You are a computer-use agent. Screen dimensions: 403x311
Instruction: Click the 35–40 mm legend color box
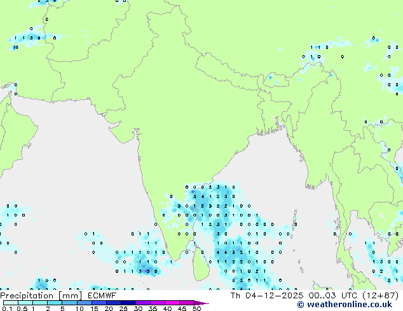[x=157, y=303]
